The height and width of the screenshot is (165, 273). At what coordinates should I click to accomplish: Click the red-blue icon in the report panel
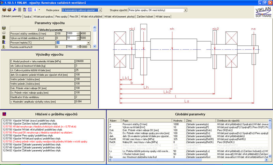[x=4, y=114]
